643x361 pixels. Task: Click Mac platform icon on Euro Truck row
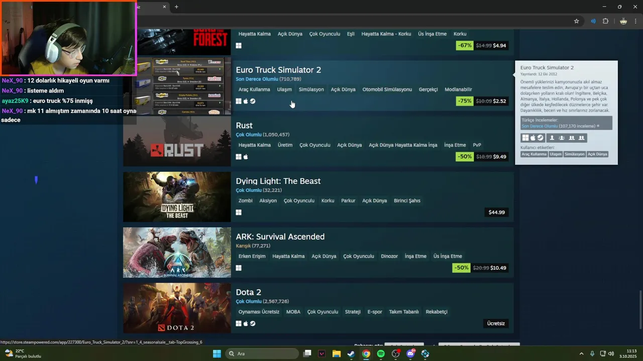pos(246,101)
